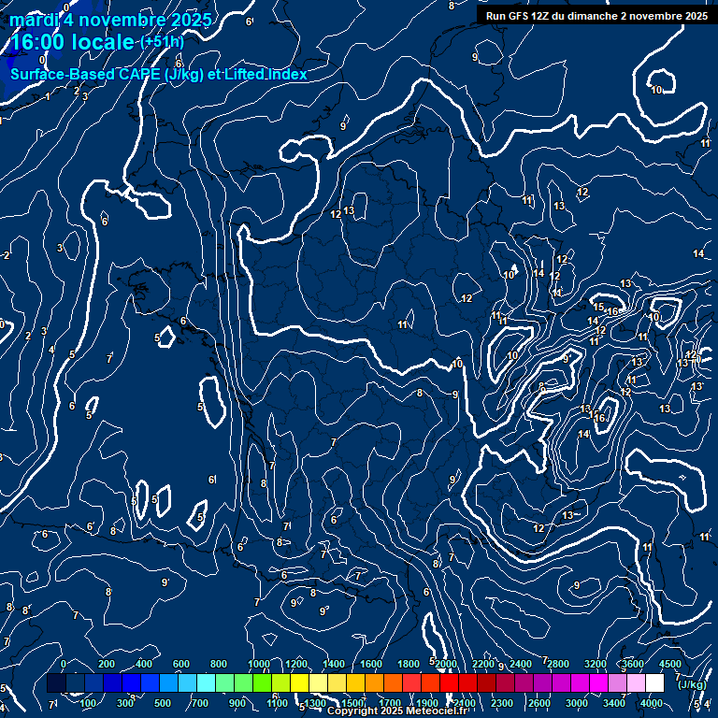Pick the sky-blue 500–600 legend swatch
Viewport: 718px width, 718px height.
[x=168, y=682]
